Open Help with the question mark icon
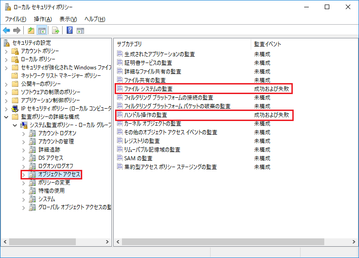Image resolution: width=359 pixels, height=258 pixels. coord(69,30)
